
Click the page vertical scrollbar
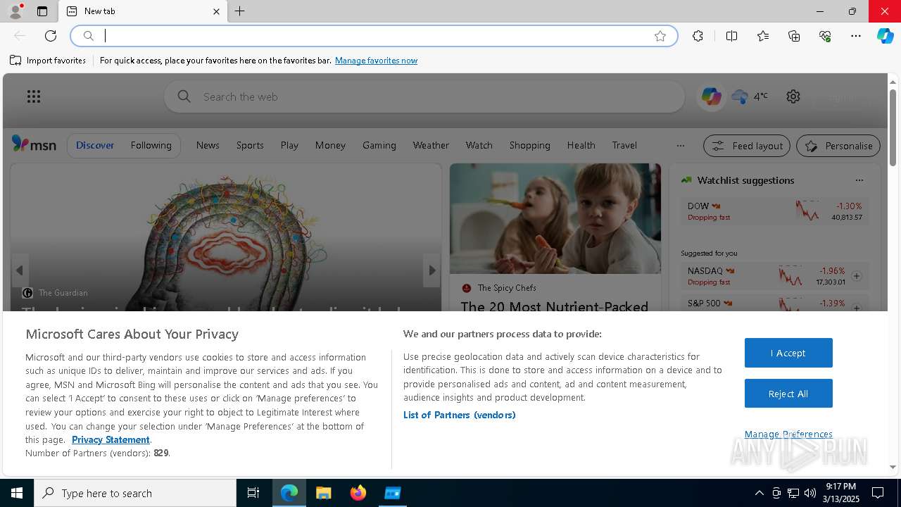coord(893,127)
